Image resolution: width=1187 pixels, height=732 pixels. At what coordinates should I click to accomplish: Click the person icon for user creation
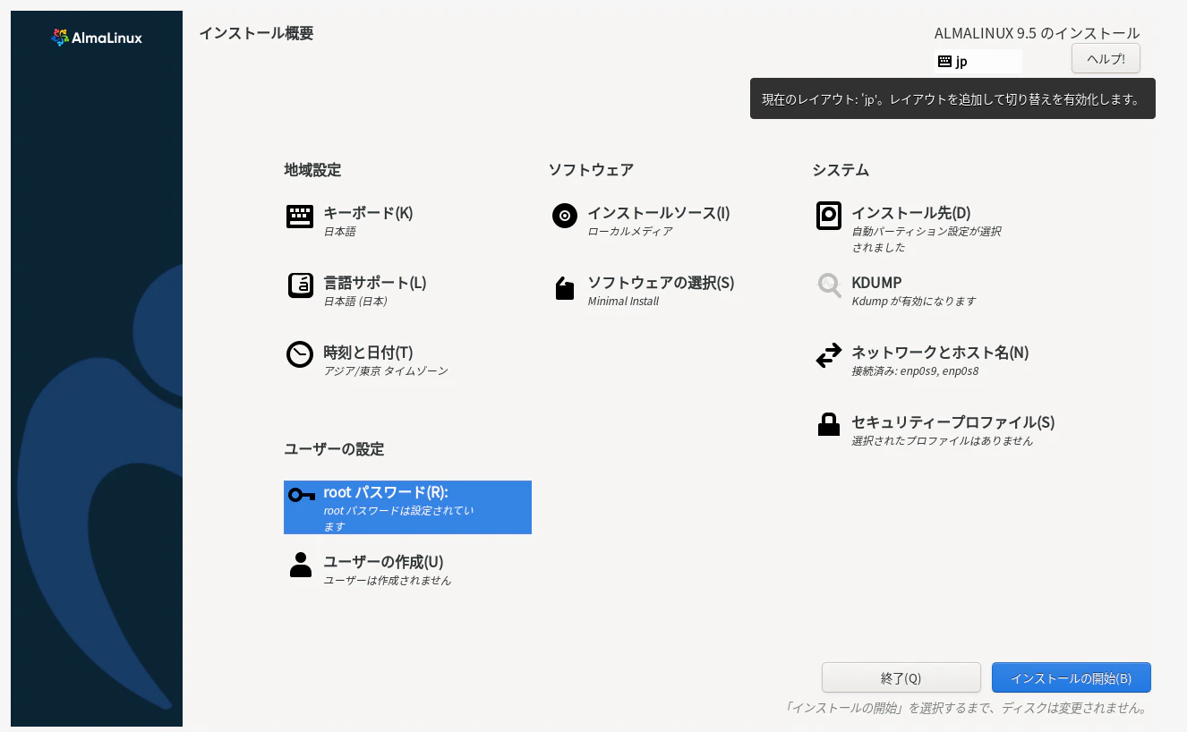tap(301, 565)
